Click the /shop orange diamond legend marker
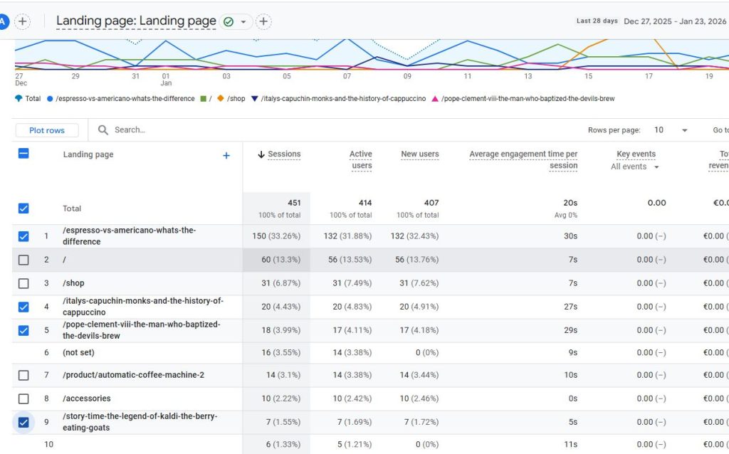729x454 pixels. pyautogui.click(x=221, y=98)
